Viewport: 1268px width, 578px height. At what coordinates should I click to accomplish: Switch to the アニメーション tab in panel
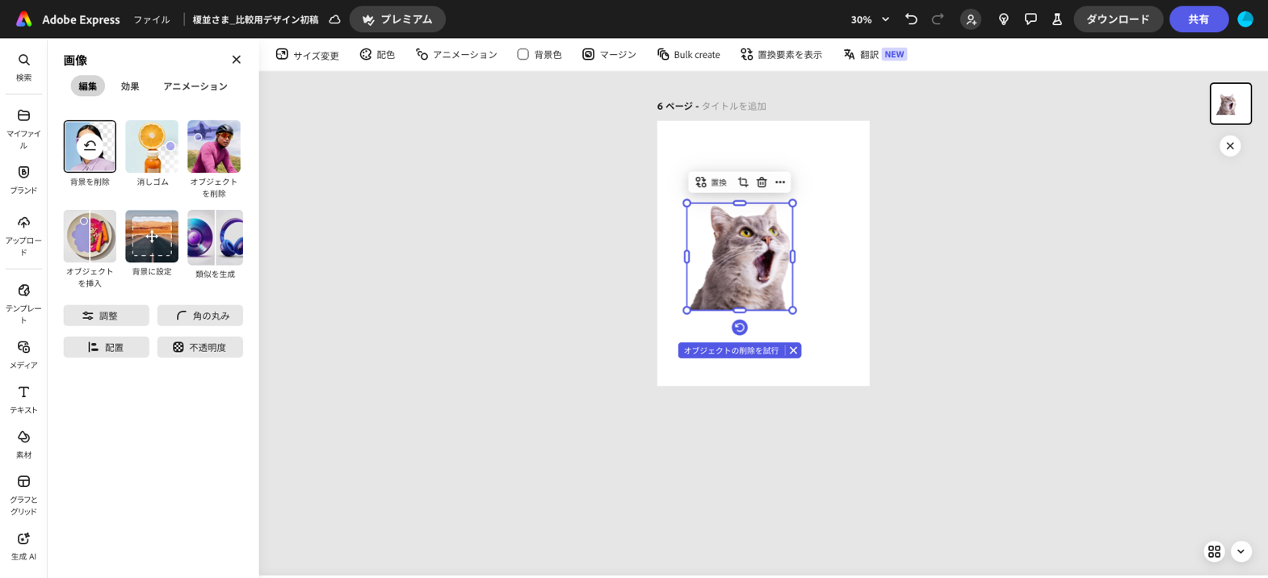pyautogui.click(x=195, y=86)
